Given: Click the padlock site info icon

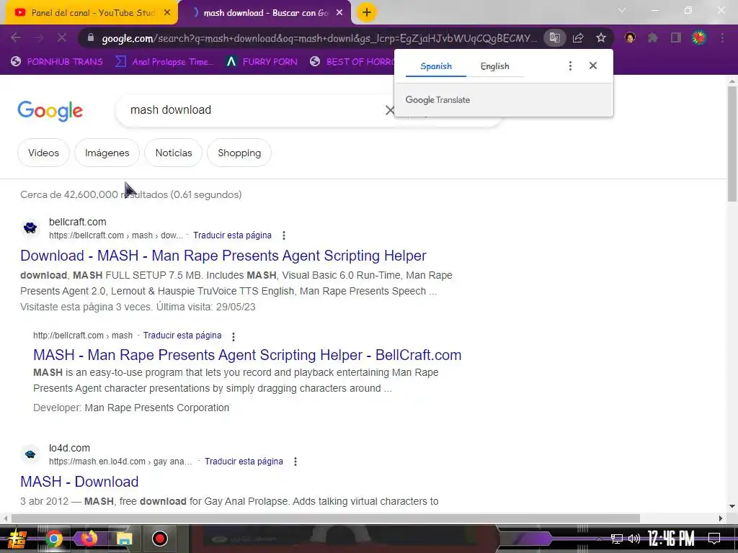Looking at the screenshot, I should (91, 38).
